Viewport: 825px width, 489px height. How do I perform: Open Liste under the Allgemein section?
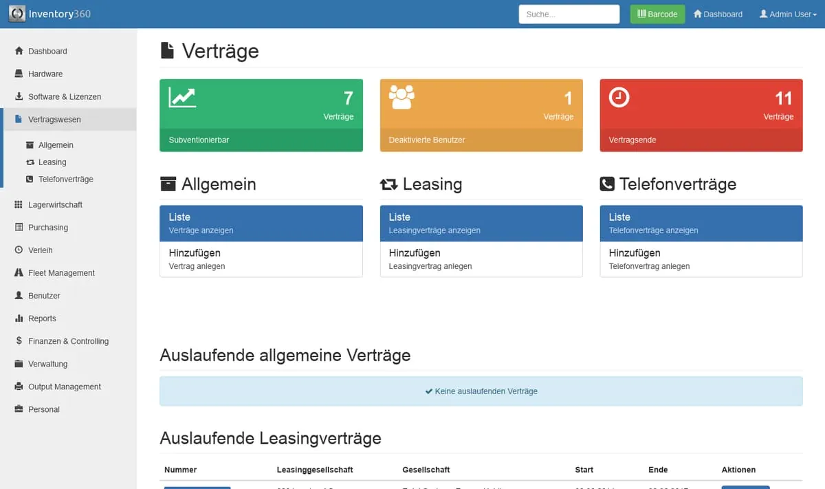(261, 224)
